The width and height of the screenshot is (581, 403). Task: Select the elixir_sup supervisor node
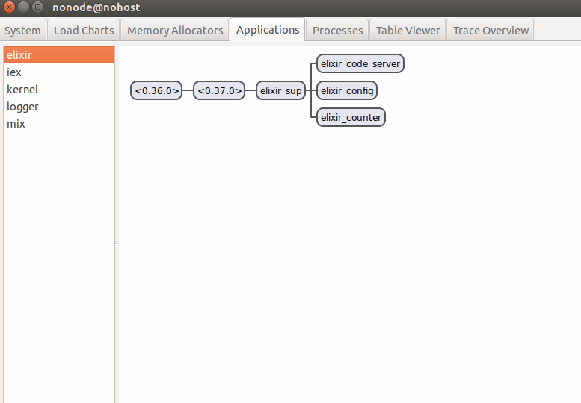click(281, 90)
